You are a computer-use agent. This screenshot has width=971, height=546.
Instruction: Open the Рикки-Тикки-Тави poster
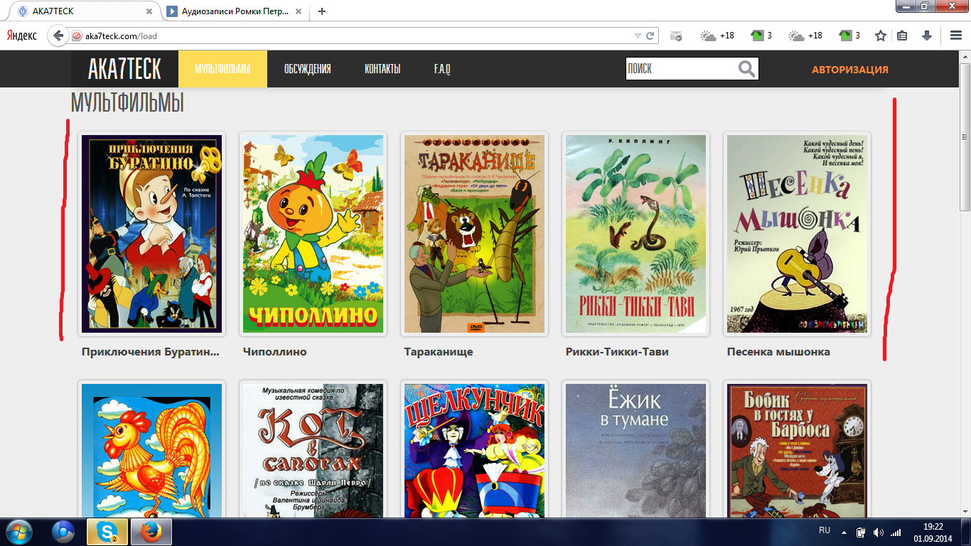[635, 234]
